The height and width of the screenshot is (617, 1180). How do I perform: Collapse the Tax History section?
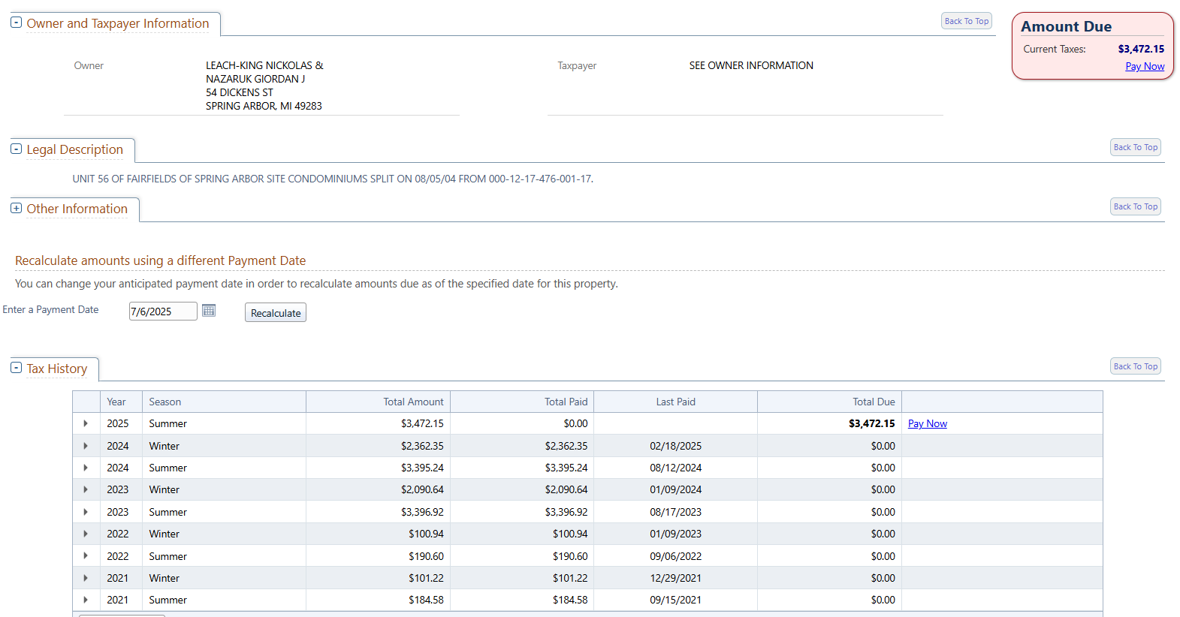pyautogui.click(x=16, y=368)
